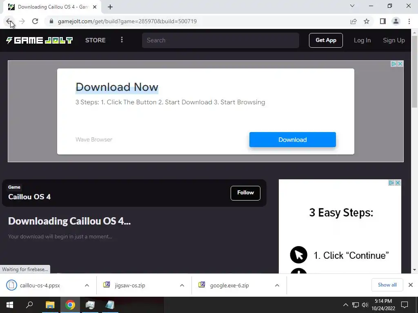The image size is (418, 313).
Task: Reload the Game Jolt page
Action: [35, 21]
